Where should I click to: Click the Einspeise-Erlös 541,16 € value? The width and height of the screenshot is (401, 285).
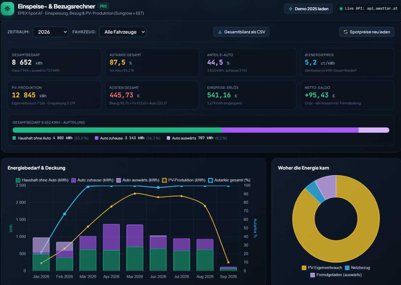[x=222, y=95]
